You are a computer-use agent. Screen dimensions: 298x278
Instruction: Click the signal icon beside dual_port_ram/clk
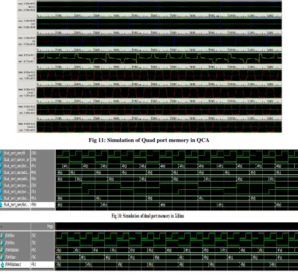pos(1,153)
